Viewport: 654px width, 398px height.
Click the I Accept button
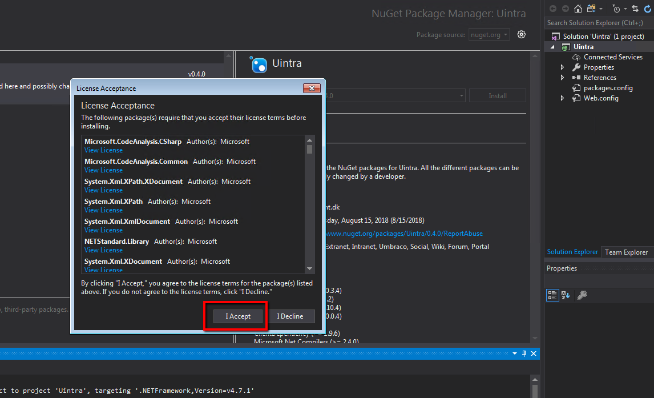click(238, 316)
